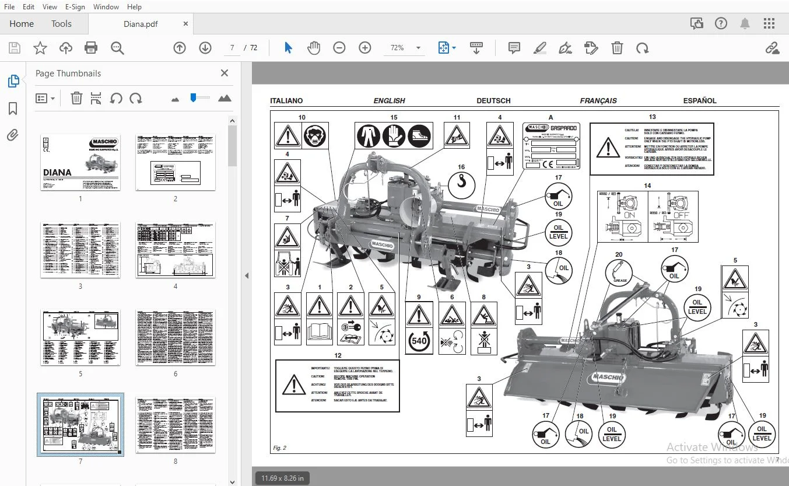Viewport: 789px width, 486px height.
Task: Open the Page Thumbnails sidebar icon
Action: [13, 82]
